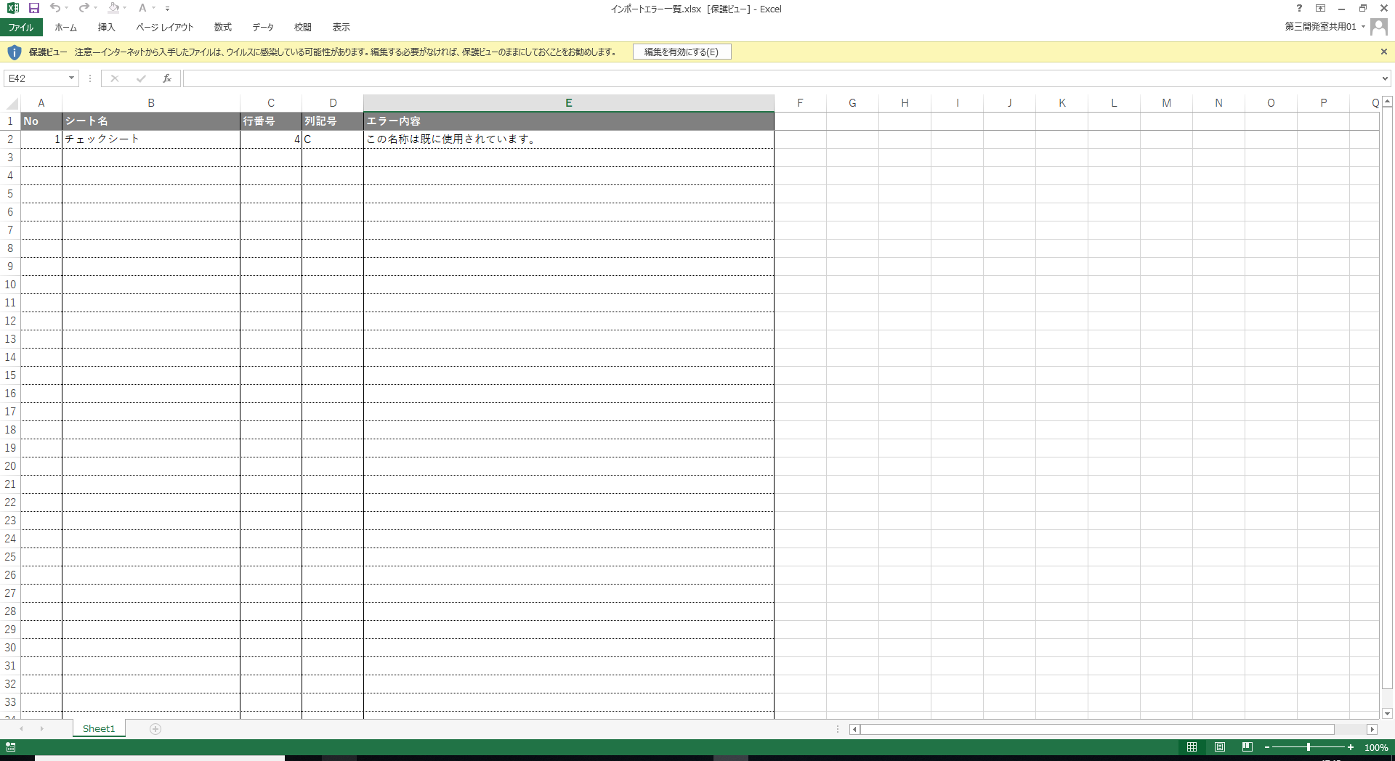Open Excel Help question mark icon
Screen dimensions: 1395x761
pos(1299,9)
